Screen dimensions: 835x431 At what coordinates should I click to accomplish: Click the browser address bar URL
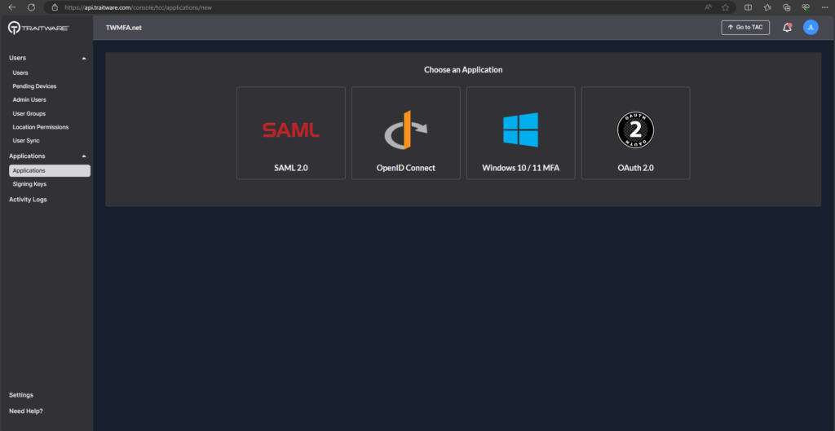138,7
